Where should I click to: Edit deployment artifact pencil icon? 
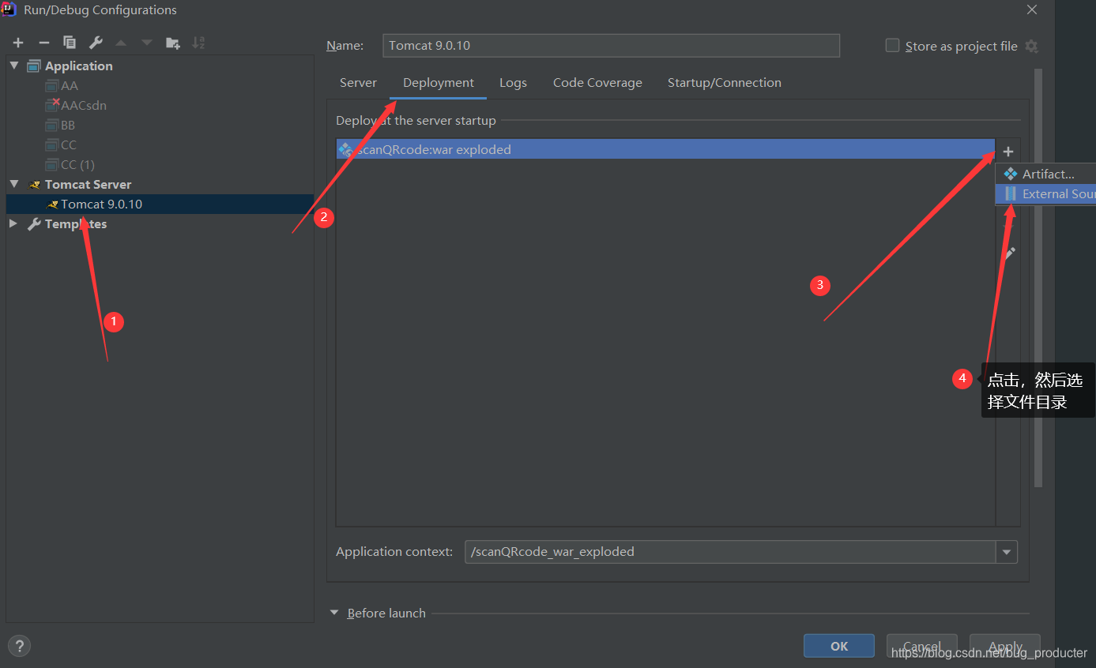pos(1008,253)
